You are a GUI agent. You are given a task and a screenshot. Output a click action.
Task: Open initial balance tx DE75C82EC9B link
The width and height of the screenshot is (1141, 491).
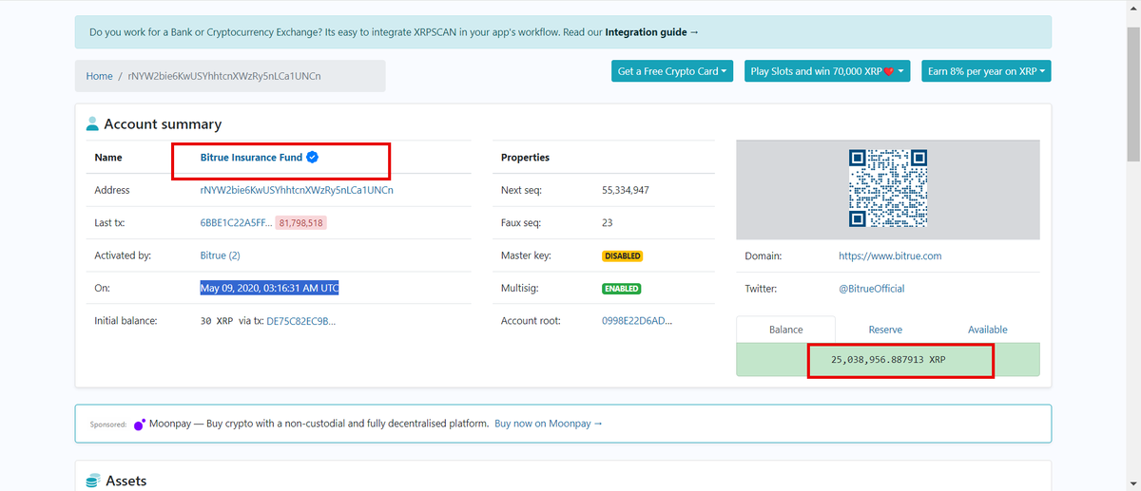pos(300,321)
